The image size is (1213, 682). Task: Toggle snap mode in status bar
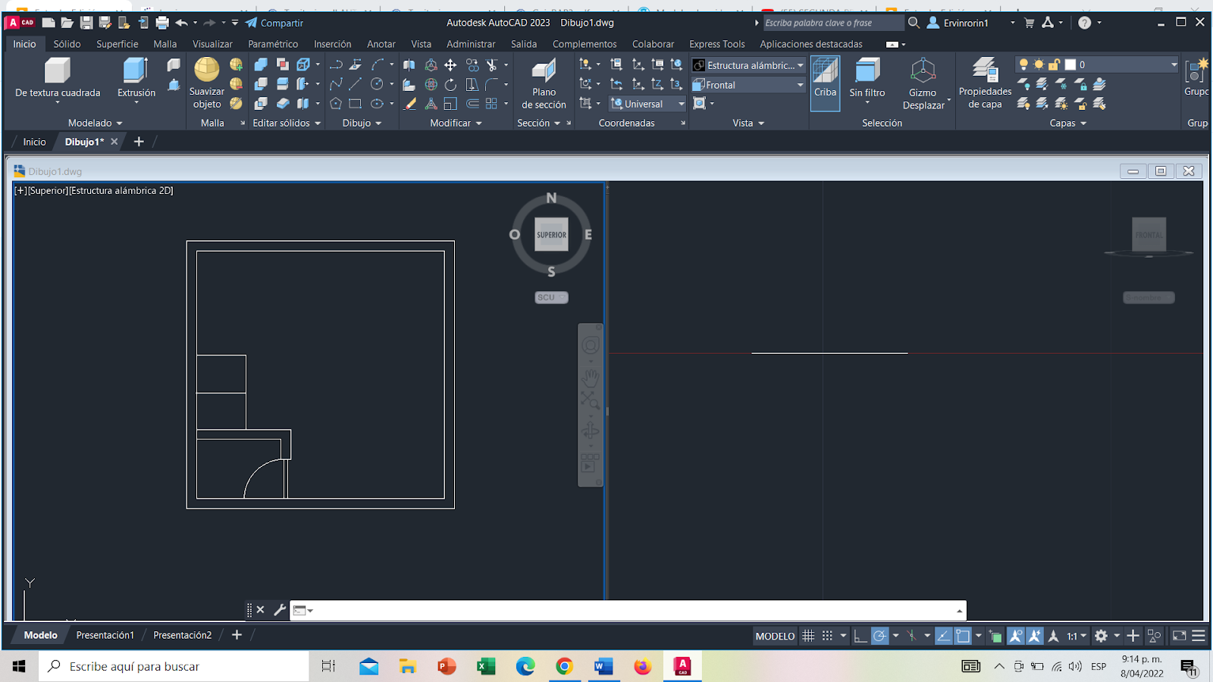(x=827, y=637)
